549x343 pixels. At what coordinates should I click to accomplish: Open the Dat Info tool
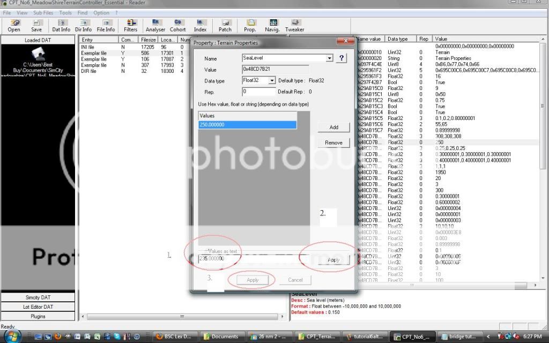pyautogui.click(x=61, y=26)
